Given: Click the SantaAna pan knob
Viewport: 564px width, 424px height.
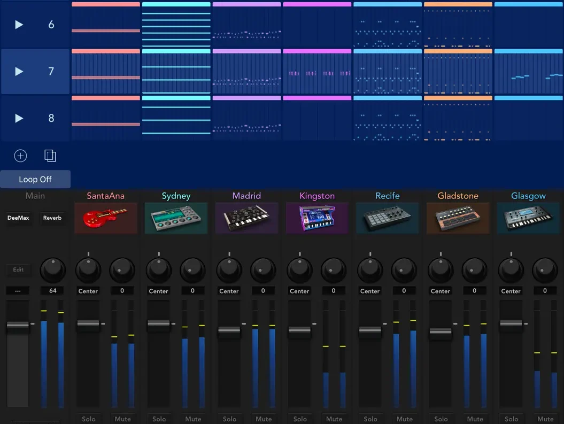Looking at the screenshot, I should tap(88, 269).
